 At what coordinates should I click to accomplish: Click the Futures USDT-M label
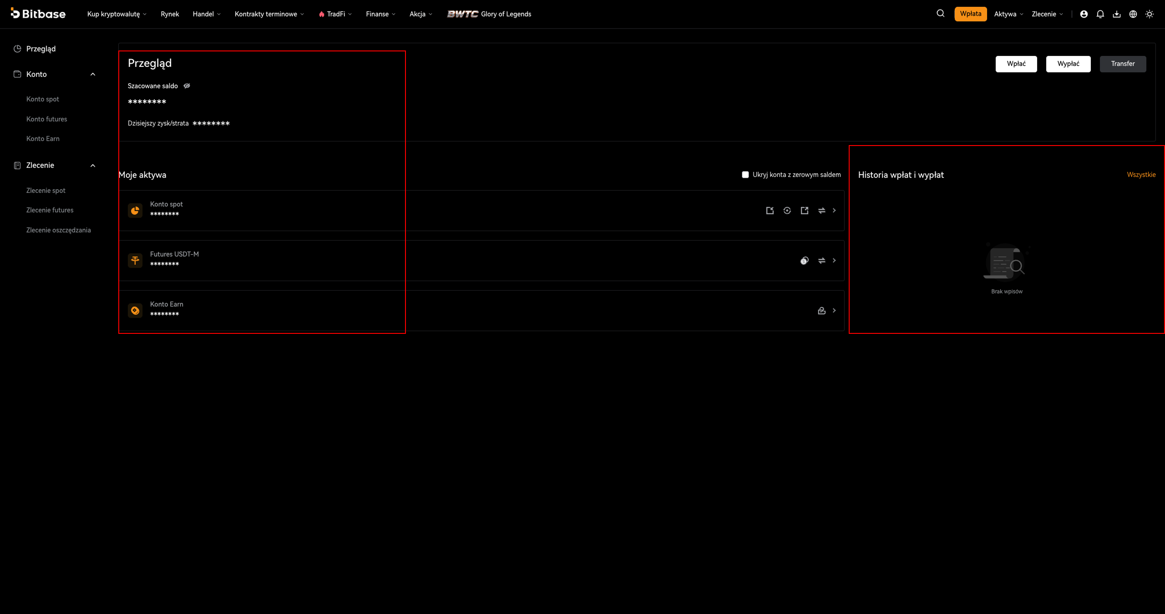point(174,254)
